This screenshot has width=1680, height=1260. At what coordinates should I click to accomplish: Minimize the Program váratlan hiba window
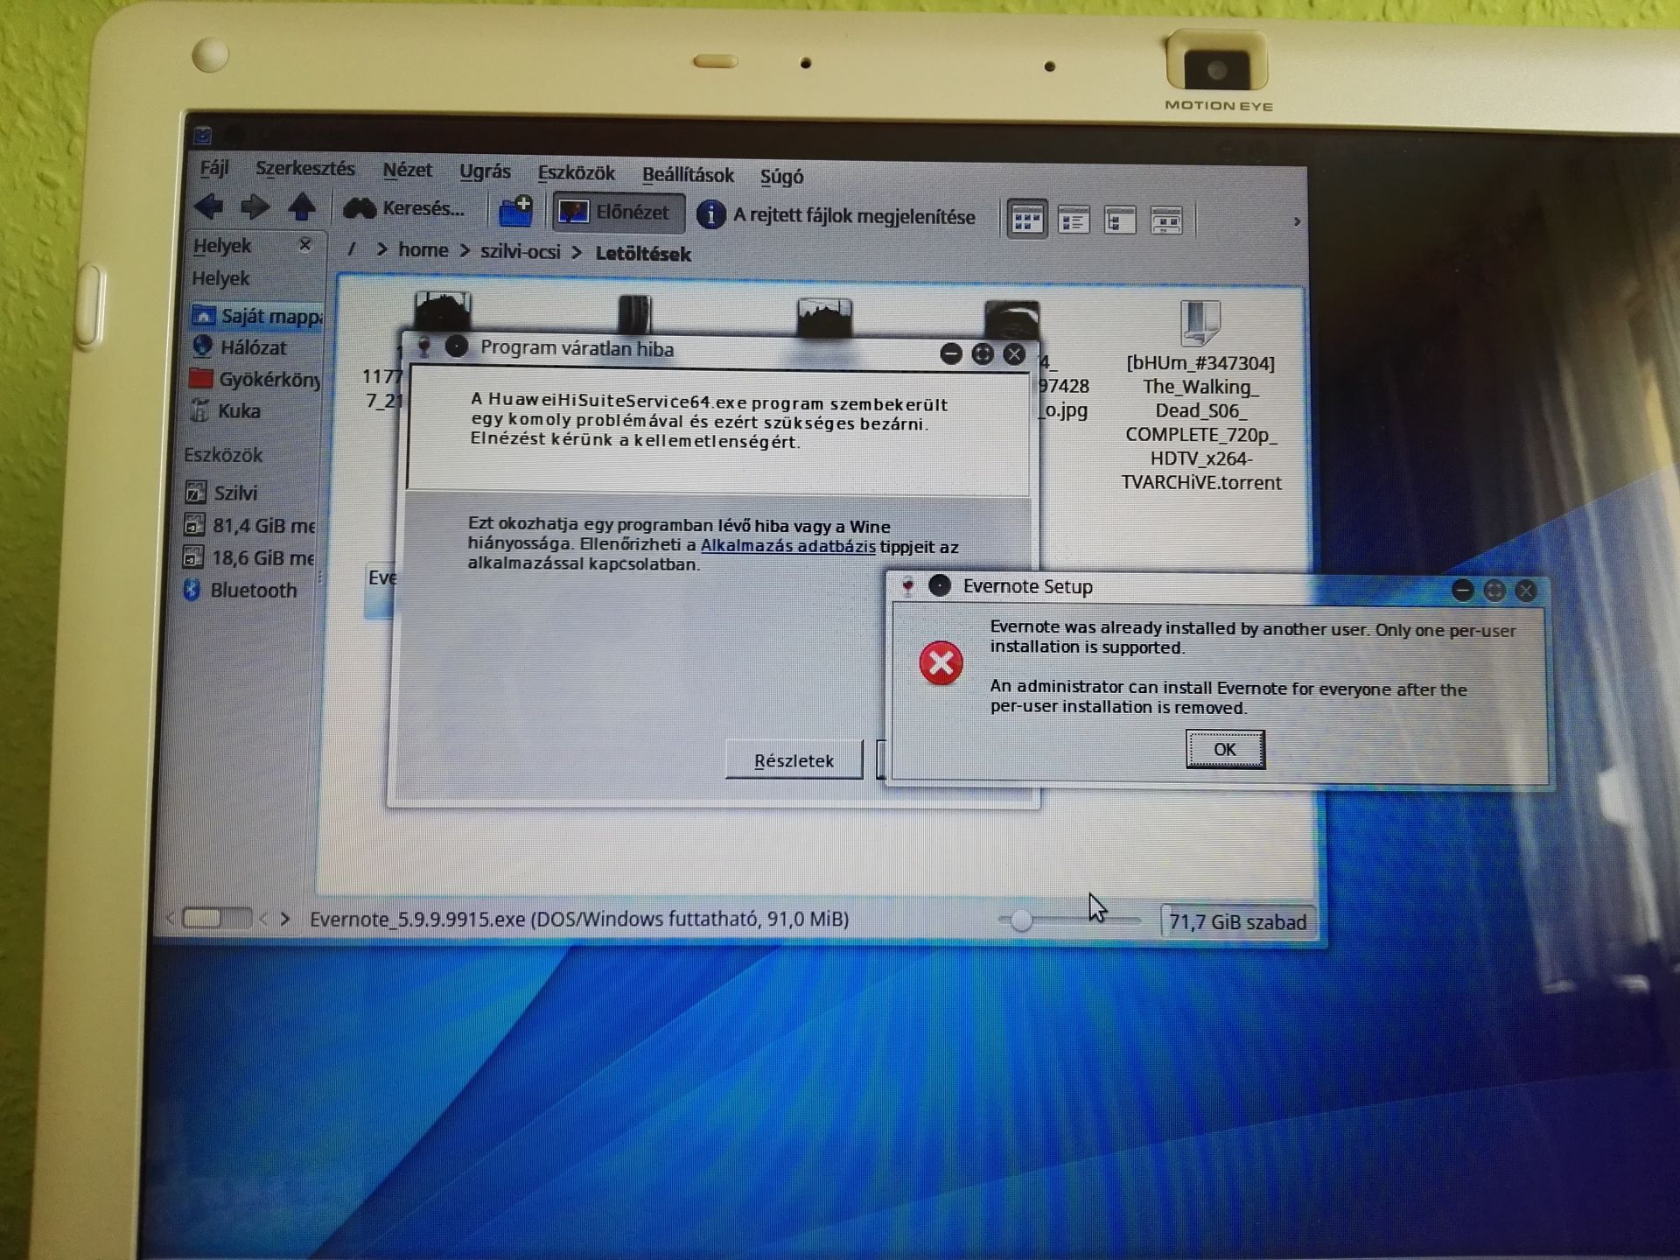coord(951,353)
